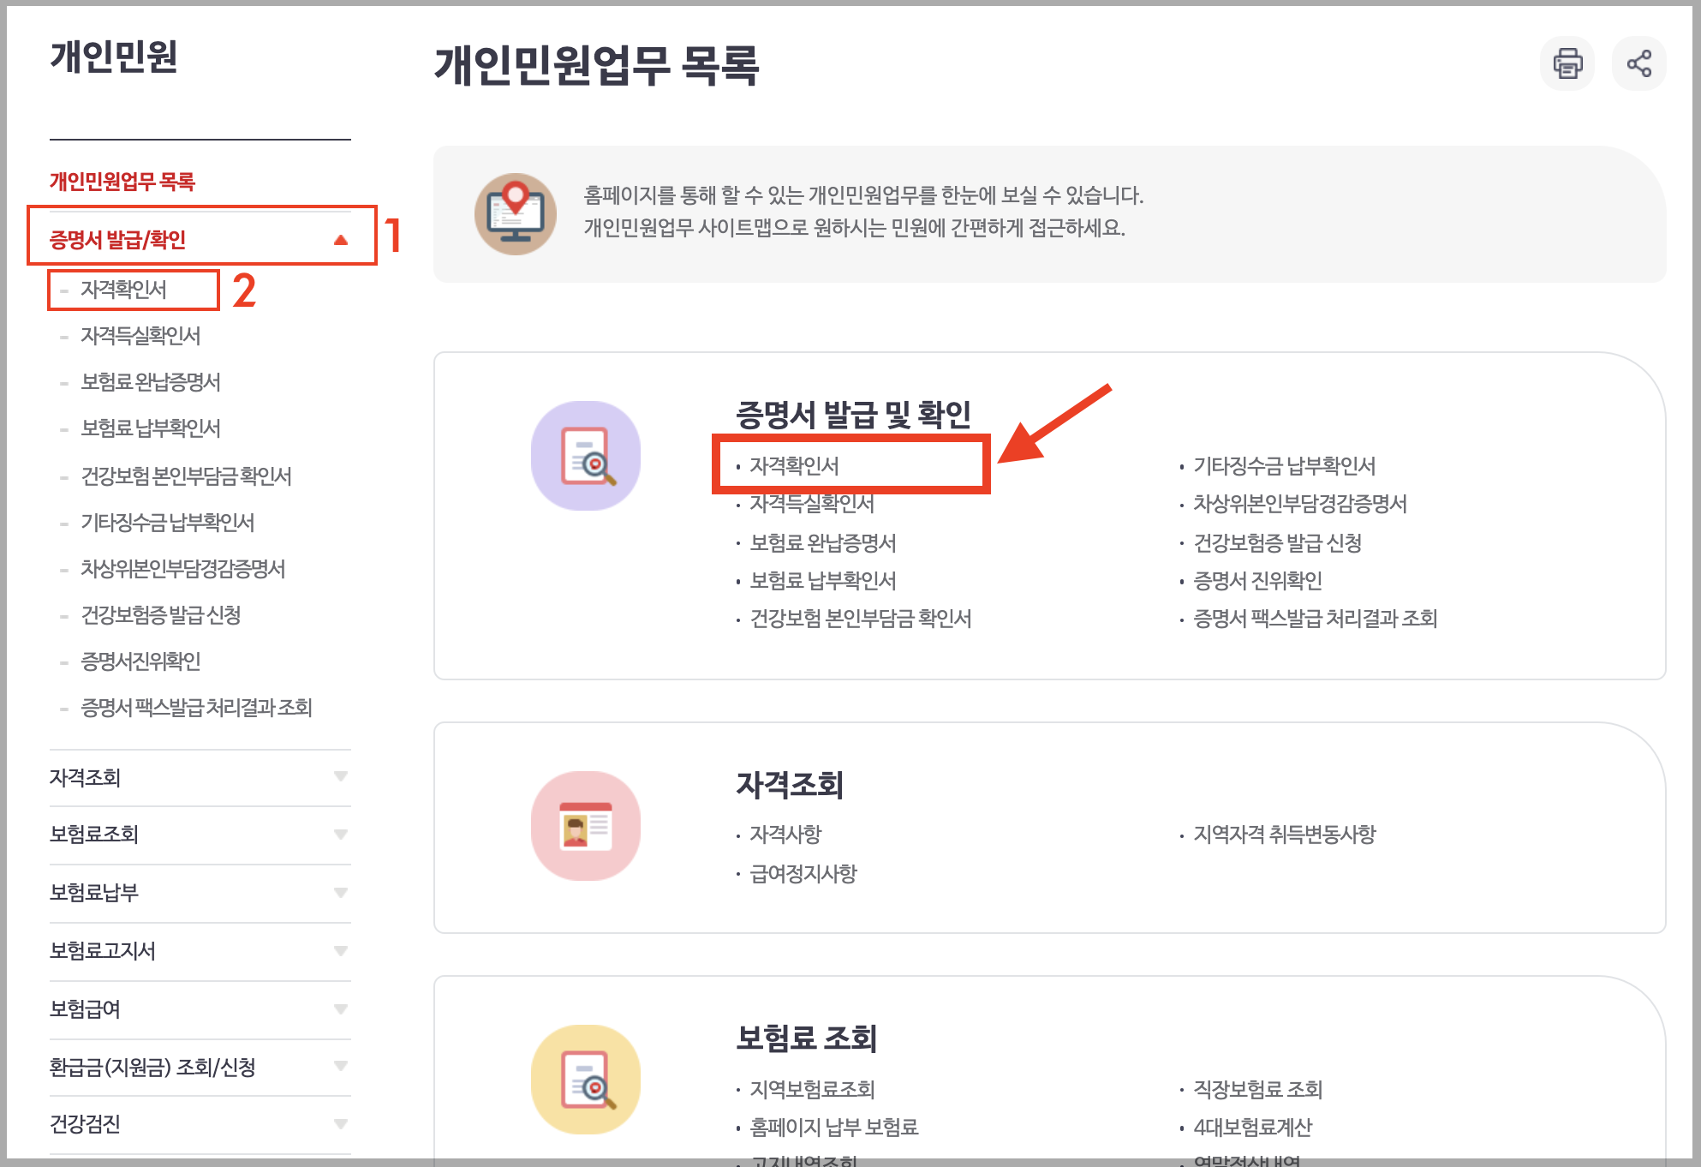Select 자격득실확인서 in the sidebar submenu
This screenshot has height=1167, width=1701.
point(140,336)
